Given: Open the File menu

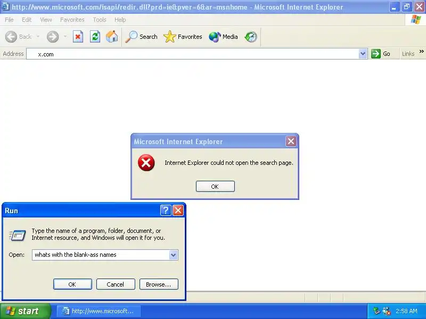Looking at the screenshot, I should (x=9, y=20).
